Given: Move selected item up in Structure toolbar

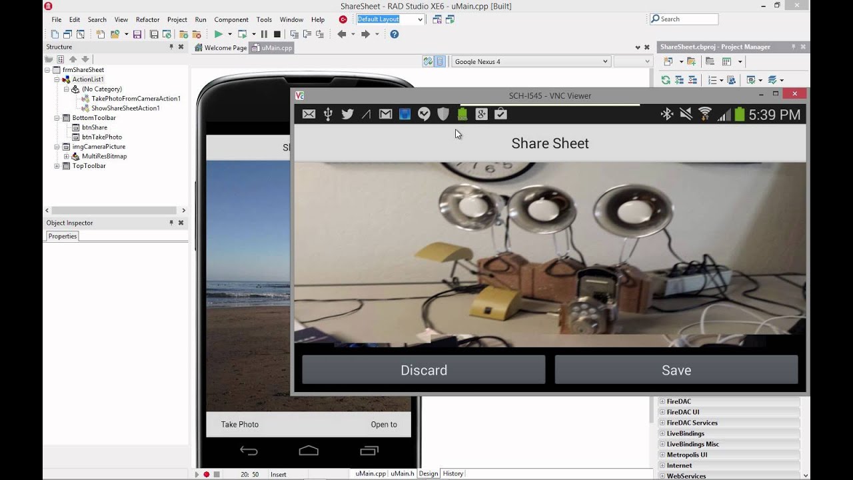Looking at the screenshot, I should coord(73,59).
